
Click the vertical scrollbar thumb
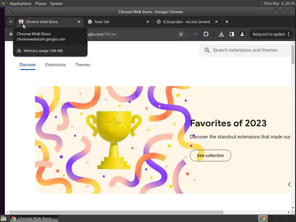pos(293,55)
